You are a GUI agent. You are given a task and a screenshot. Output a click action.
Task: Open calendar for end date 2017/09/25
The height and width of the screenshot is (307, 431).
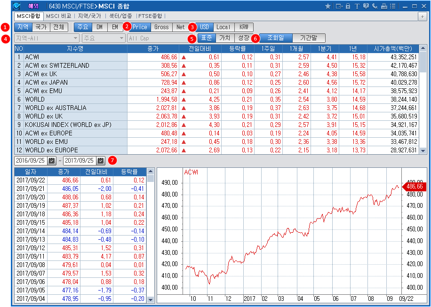tap(101, 161)
